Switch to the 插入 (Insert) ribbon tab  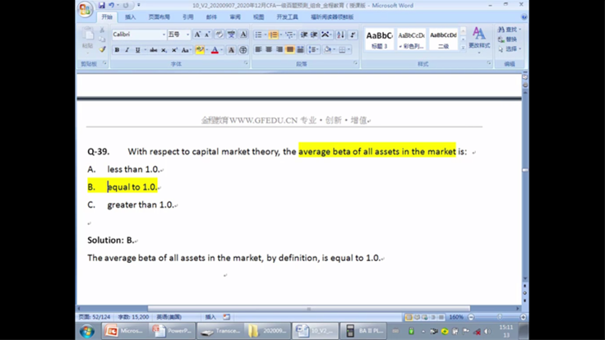(x=130, y=16)
